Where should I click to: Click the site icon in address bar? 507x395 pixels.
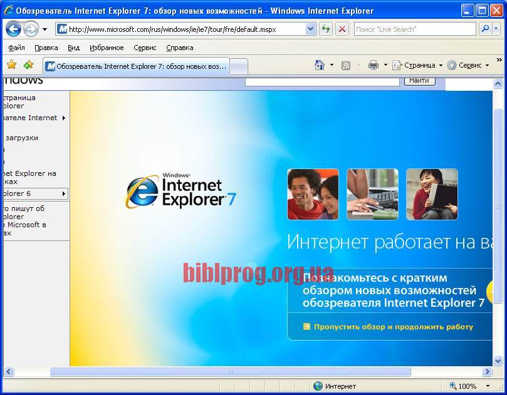coord(62,29)
